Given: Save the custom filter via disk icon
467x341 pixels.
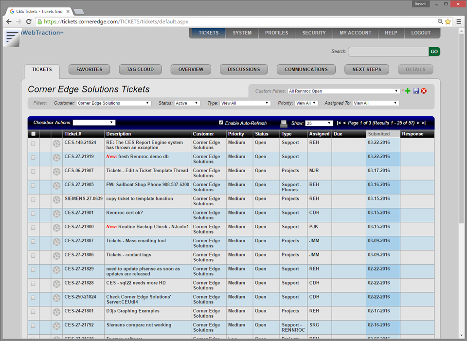Looking at the screenshot, I should pos(416,91).
